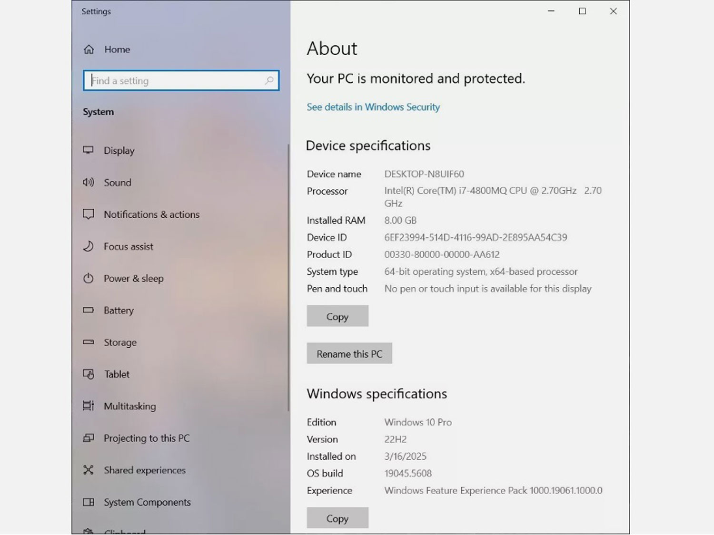Viewport: 714px width, 535px height.
Task: Go to Sound settings
Action: coord(118,182)
